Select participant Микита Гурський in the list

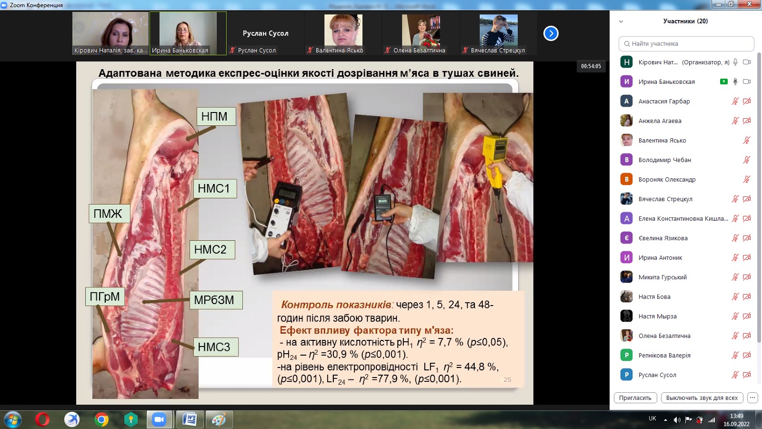tap(662, 277)
